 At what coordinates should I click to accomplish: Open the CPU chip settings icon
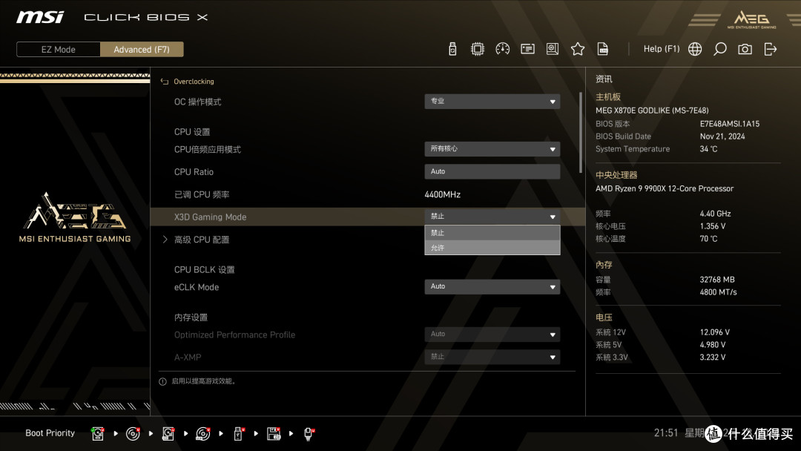(477, 49)
